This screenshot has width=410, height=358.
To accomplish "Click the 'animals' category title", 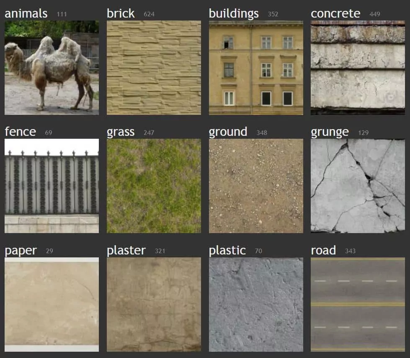I will click(26, 14).
